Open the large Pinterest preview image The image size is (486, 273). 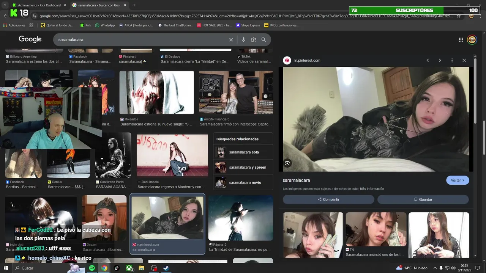(376, 119)
